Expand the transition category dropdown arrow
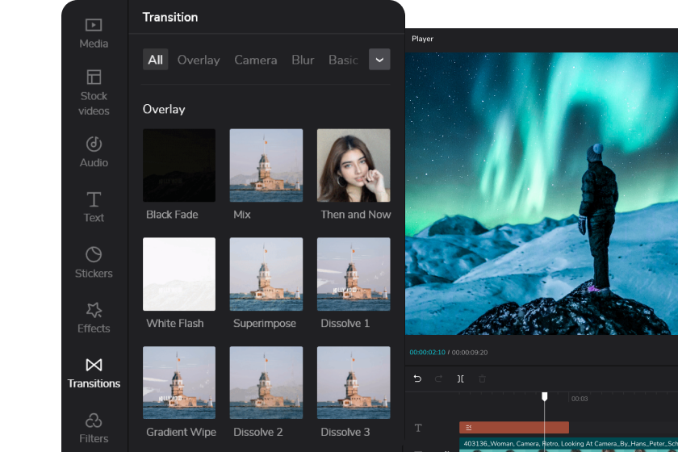The width and height of the screenshot is (678, 452). pos(379,60)
